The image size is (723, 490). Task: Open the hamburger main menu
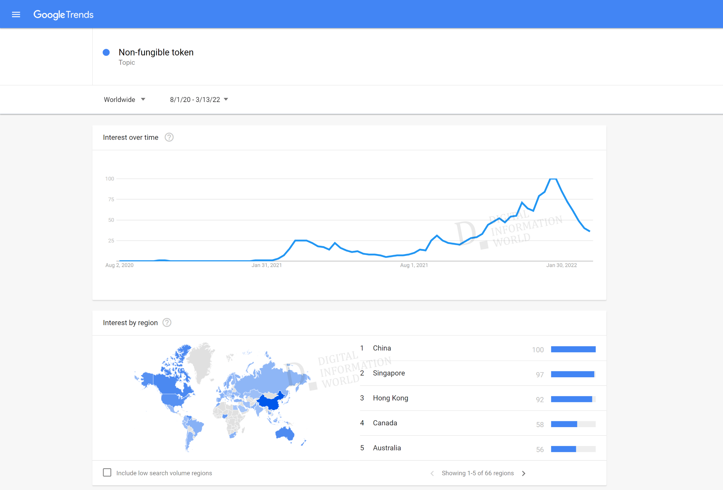tap(16, 15)
